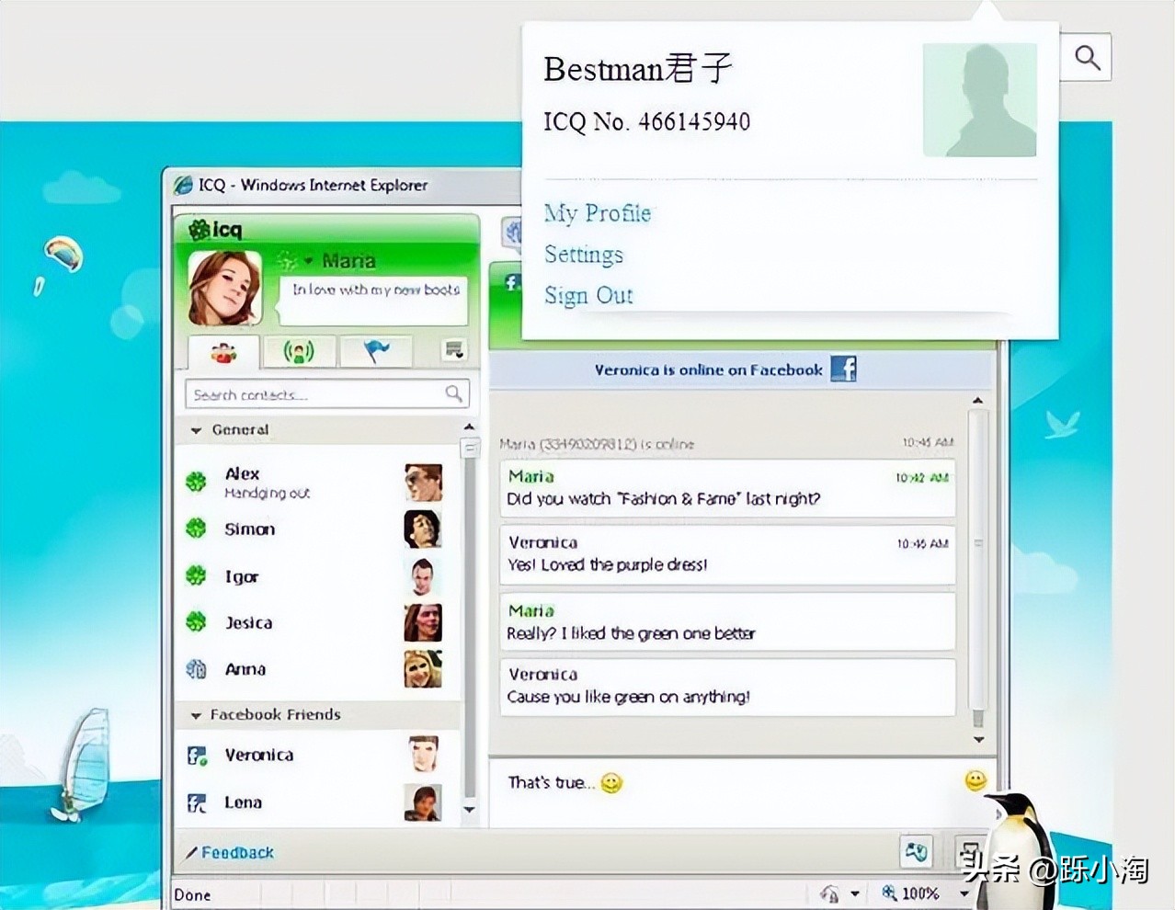Click Maria's profile picture
The height and width of the screenshot is (910, 1175).
click(x=223, y=288)
